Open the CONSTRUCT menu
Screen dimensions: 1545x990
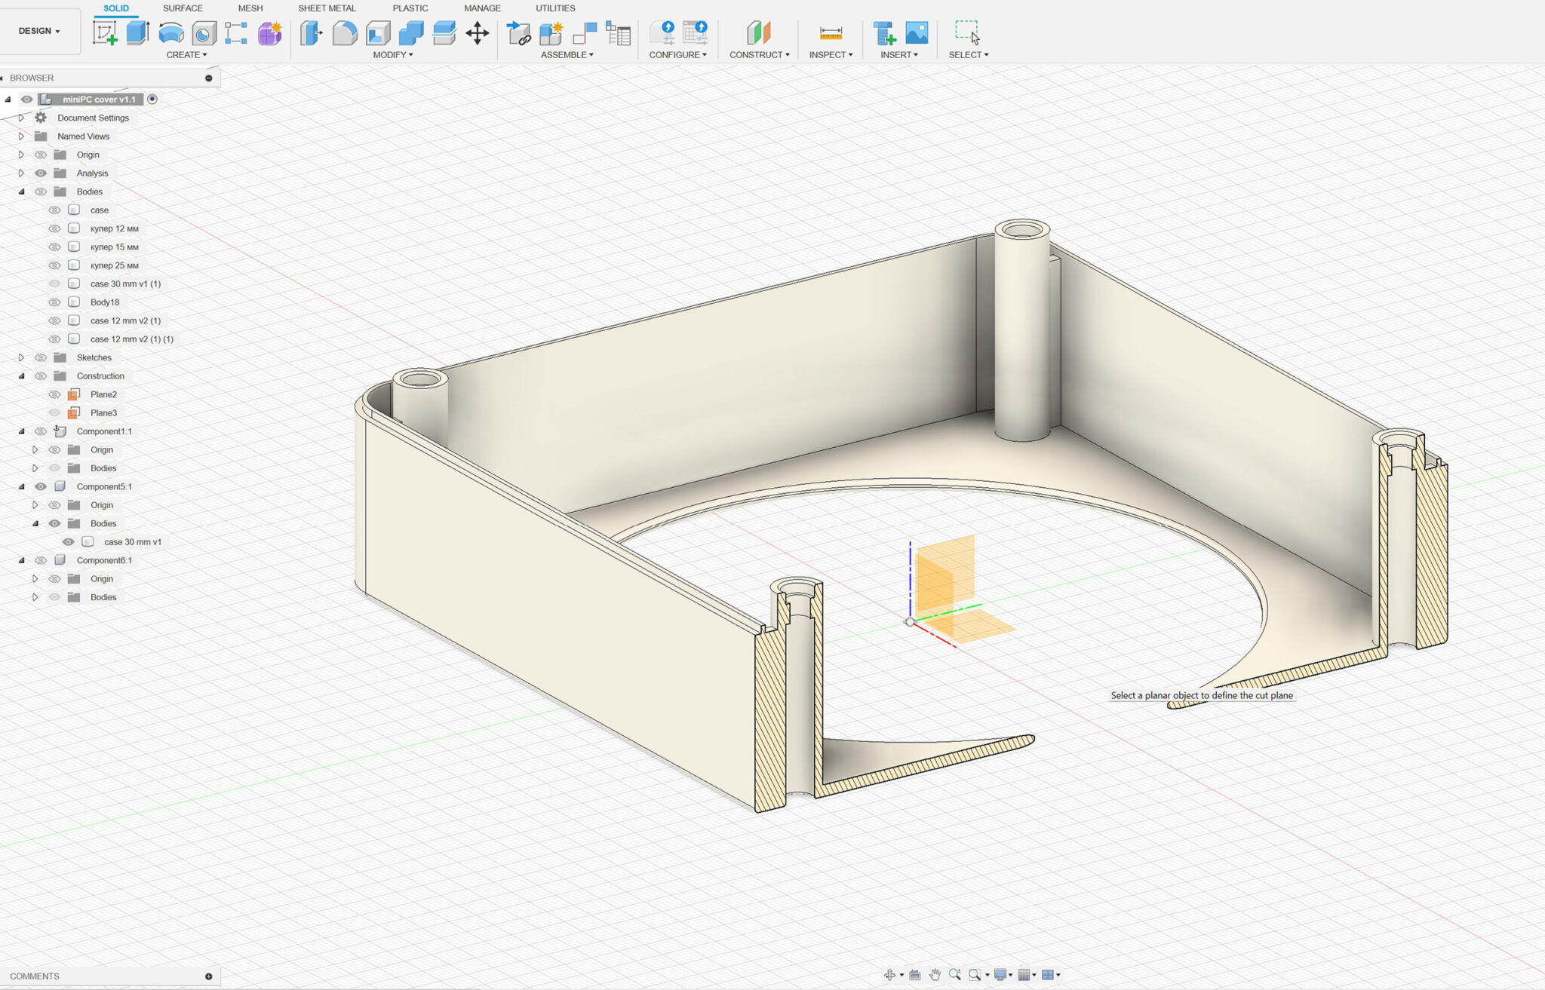[x=759, y=55]
